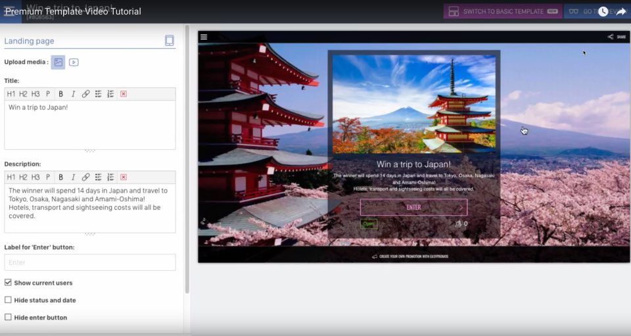631x336 pixels.
Task: Click YouTube share arrow icon
Action: tap(620, 11)
